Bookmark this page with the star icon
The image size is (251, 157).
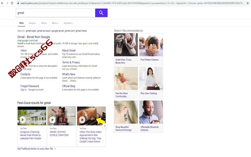click(x=247, y=3)
